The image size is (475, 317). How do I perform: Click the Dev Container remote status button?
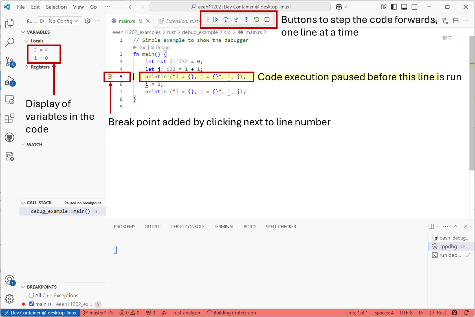tap(41, 313)
